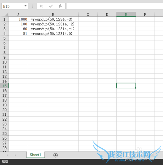Select row 5 header
This screenshot has height=165, width=163.
tap(4, 38)
